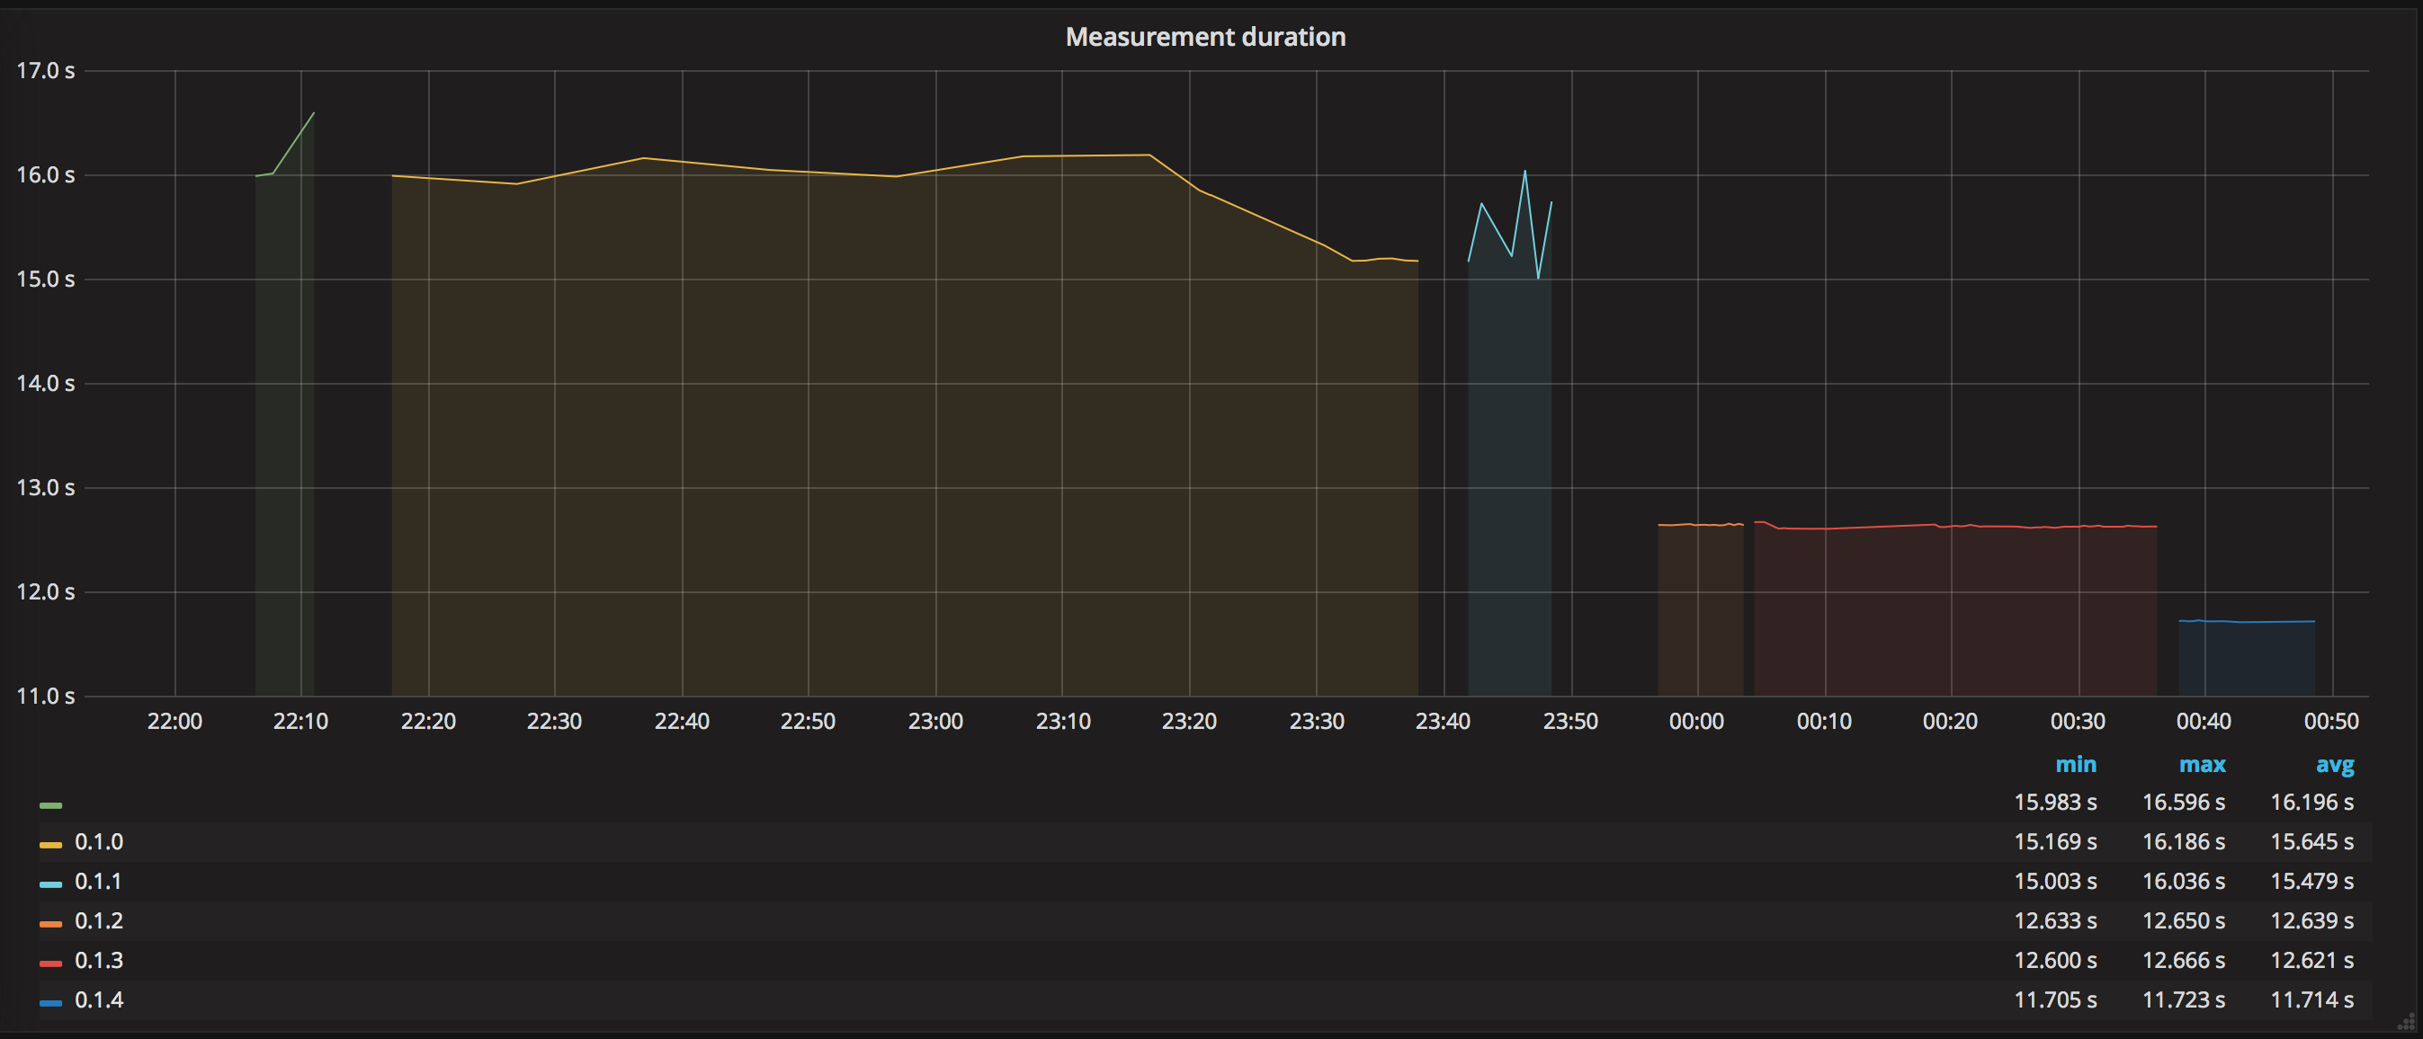Click the green series peak near 22:10
Screen dimensions: 2423x1039
click(313, 114)
